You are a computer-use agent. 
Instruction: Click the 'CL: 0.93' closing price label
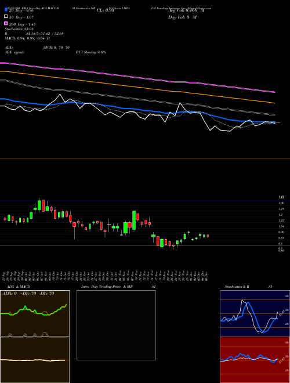105,10
